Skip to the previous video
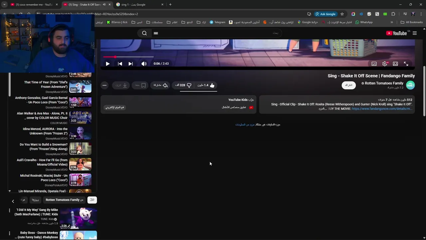 [120, 64]
